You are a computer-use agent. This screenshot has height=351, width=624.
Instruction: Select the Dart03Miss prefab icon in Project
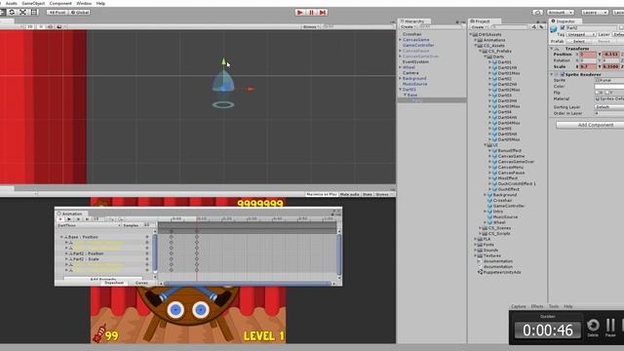pyautogui.click(x=494, y=106)
